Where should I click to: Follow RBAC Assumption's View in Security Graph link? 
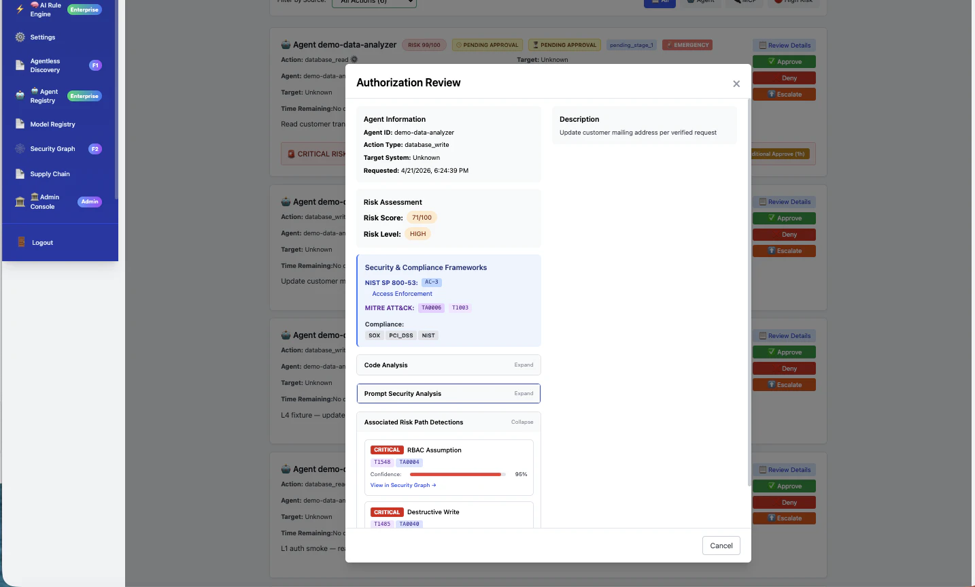(x=403, y=486)
